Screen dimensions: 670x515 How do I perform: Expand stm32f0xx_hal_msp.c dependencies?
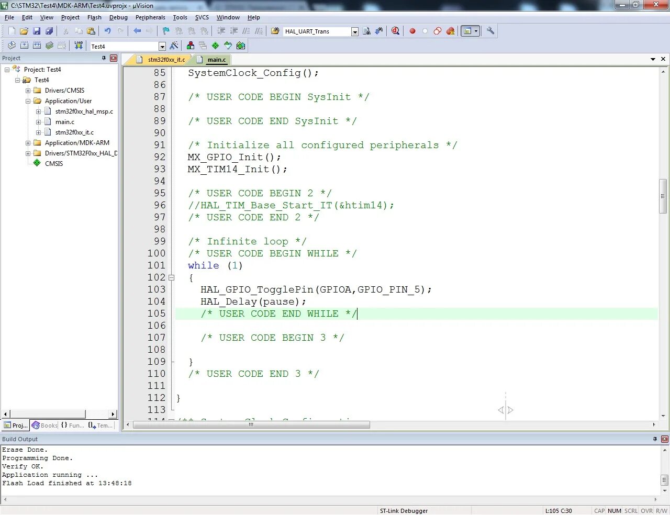38,111
